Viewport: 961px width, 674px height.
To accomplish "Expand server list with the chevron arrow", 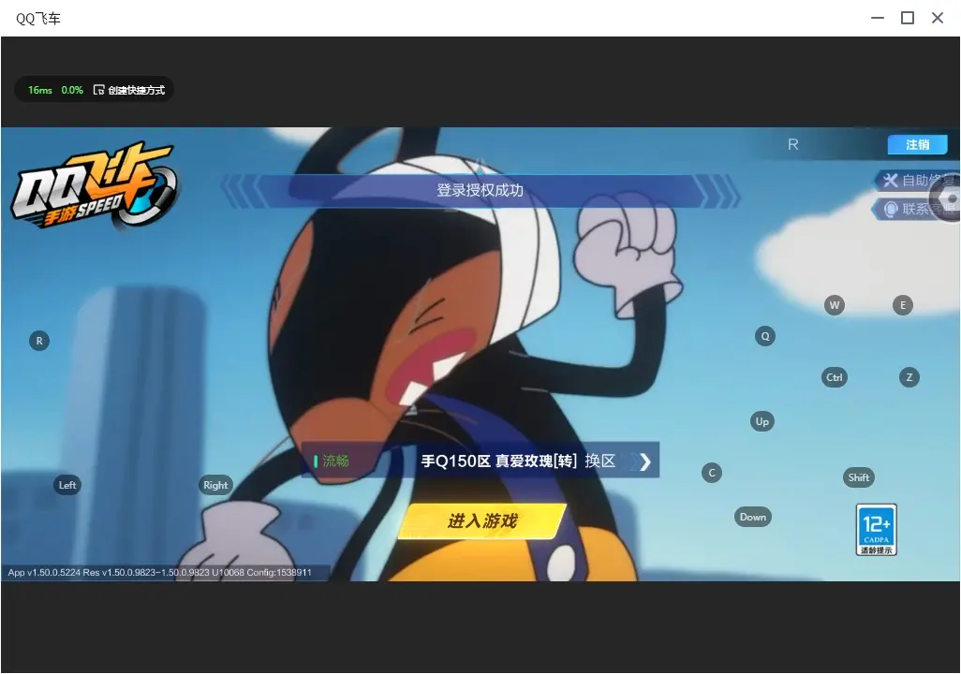I will 644,462.
